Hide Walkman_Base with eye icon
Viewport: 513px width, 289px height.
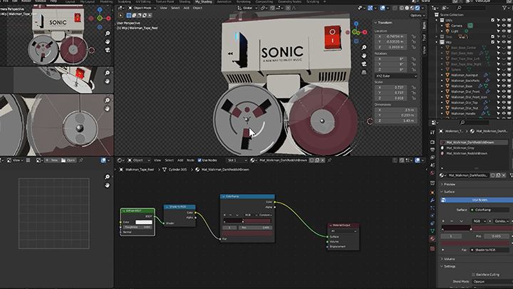pos(504,86)
